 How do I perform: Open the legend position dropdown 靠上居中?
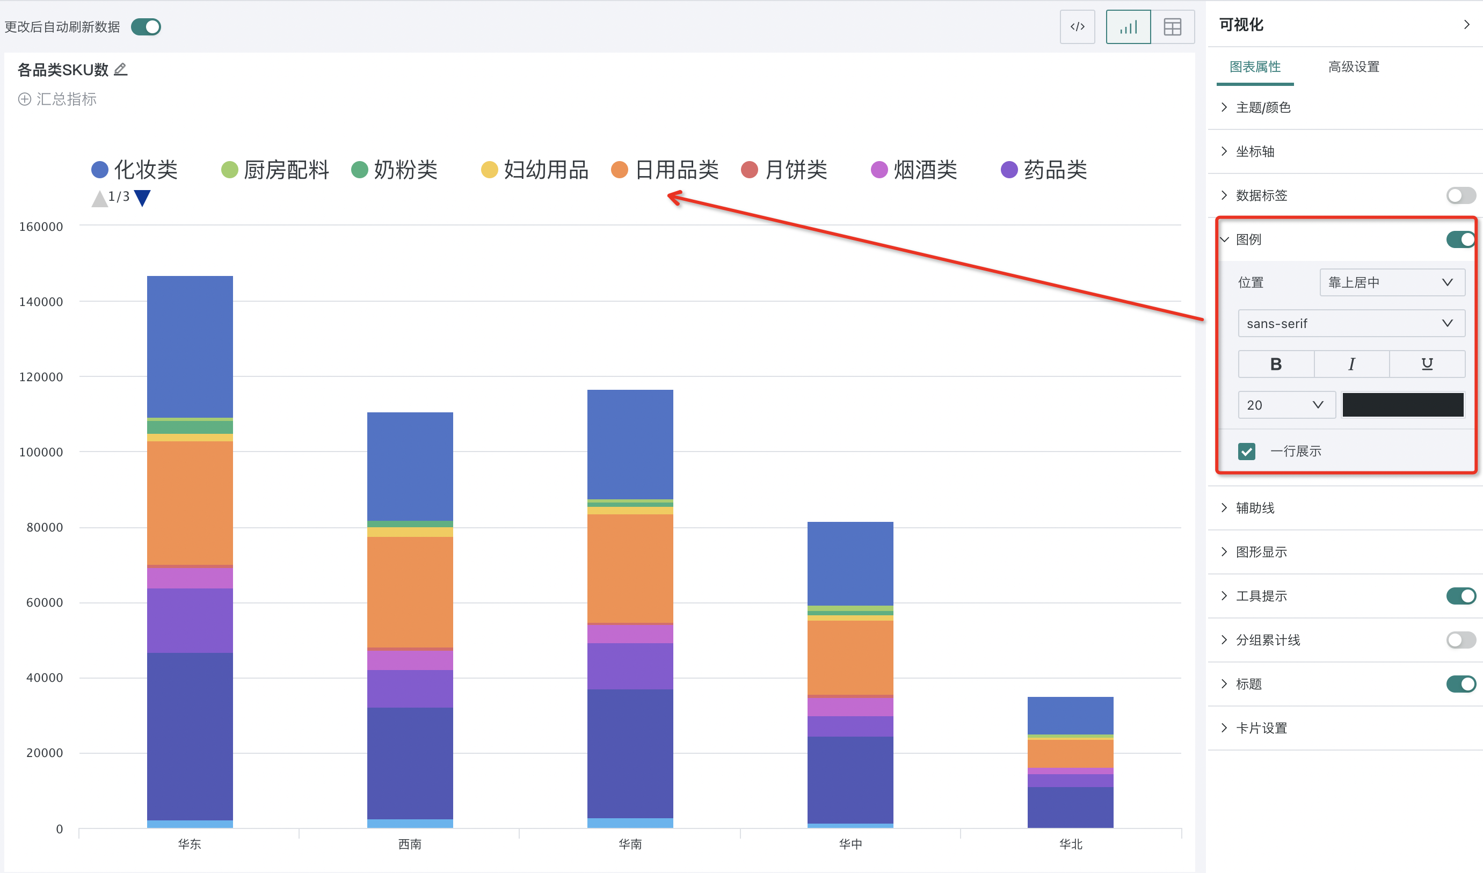(x=1392, y=282)
